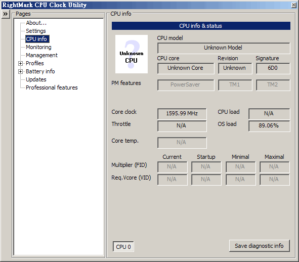Image resolution: width=299 pixels, height=262 pixels.
Task: Open the Settings page
Action: 36,31
